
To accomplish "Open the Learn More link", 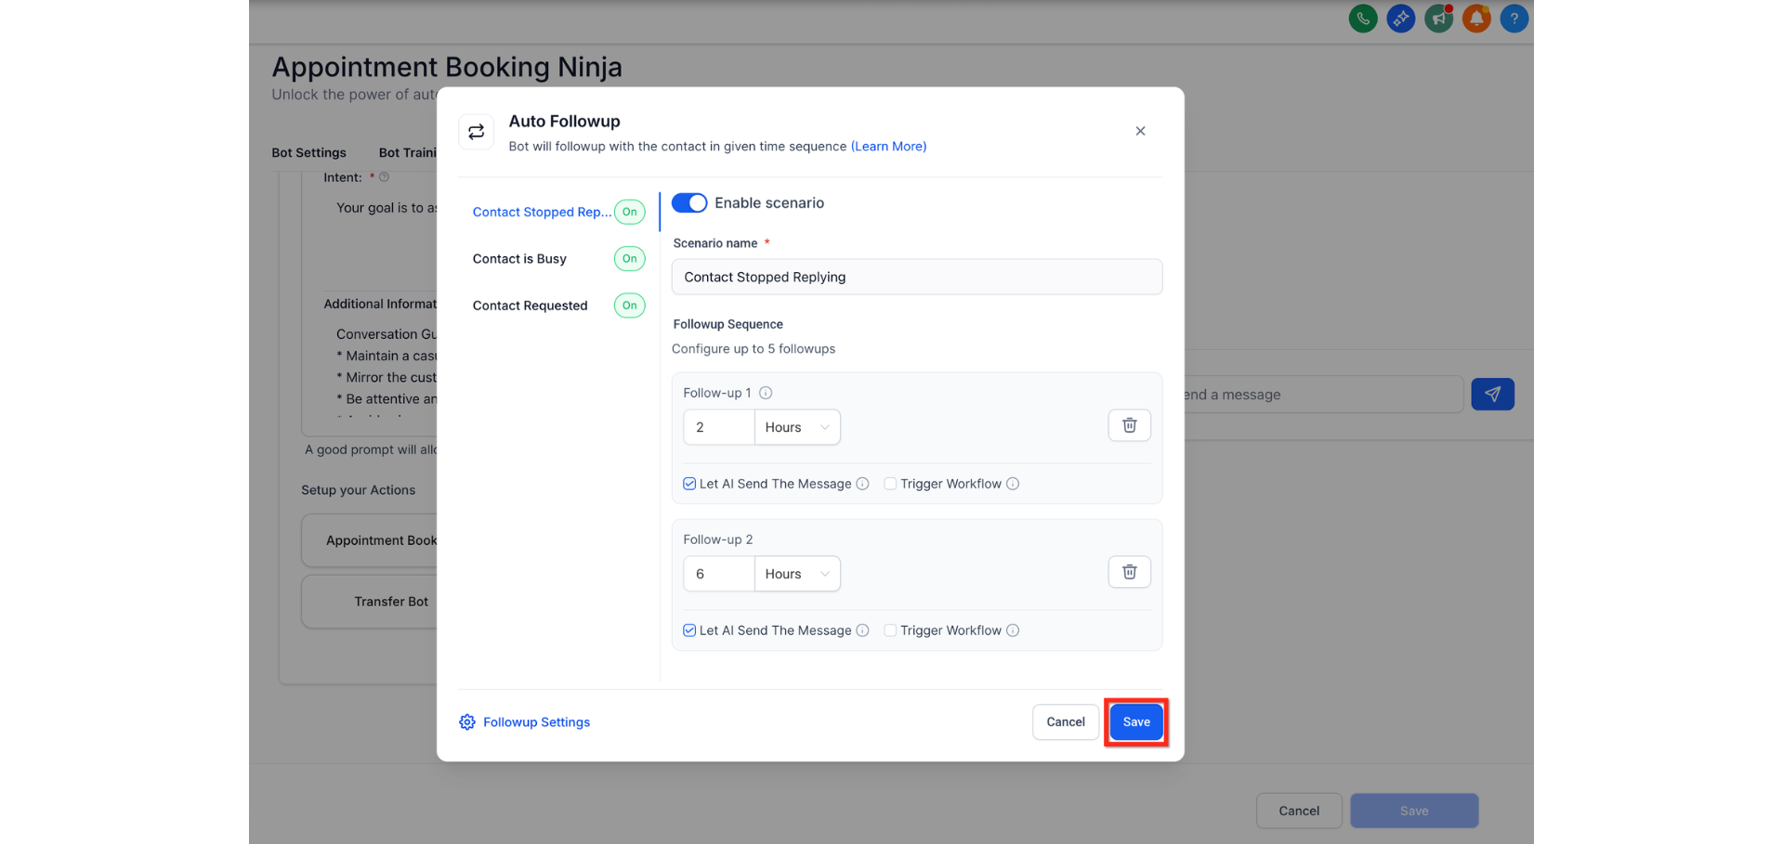I will [888, 147].
